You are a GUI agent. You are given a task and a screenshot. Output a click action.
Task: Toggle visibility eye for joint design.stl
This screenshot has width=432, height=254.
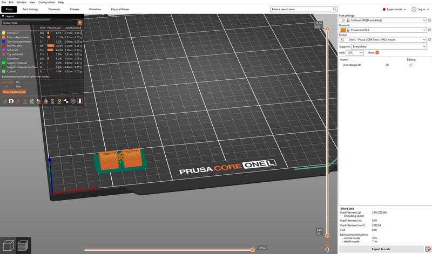(387, 65)
